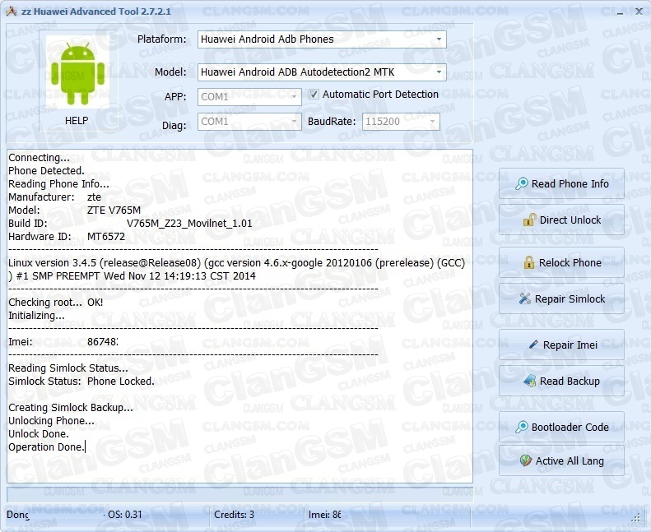Click the Relock Phone button label

click(570, 262)
